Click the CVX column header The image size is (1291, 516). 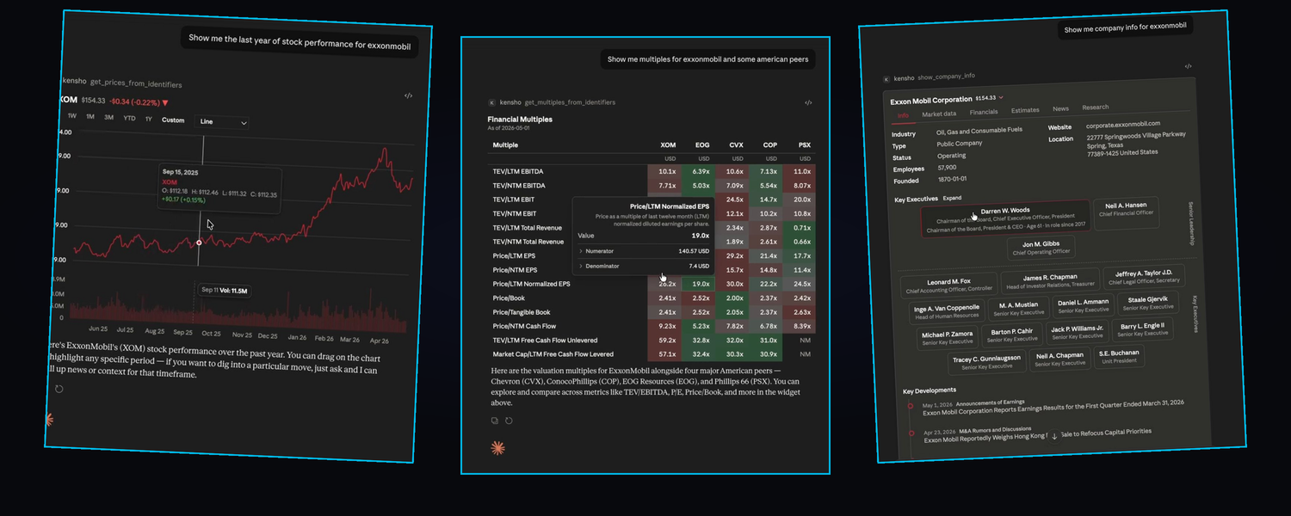(736, 145)
